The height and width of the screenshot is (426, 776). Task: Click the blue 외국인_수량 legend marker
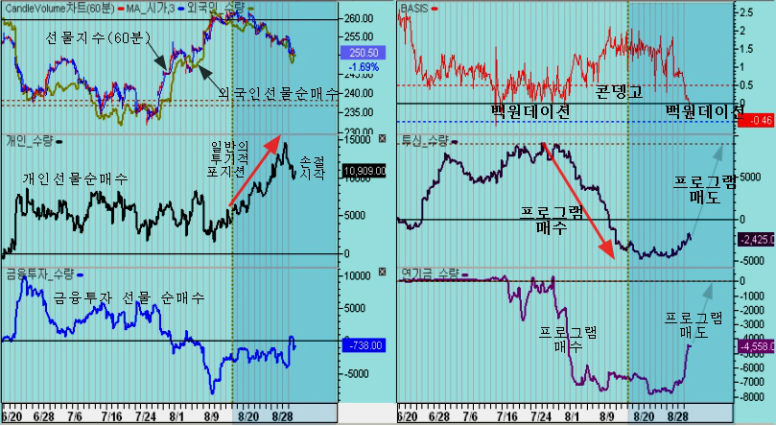(x=181, y=9)
